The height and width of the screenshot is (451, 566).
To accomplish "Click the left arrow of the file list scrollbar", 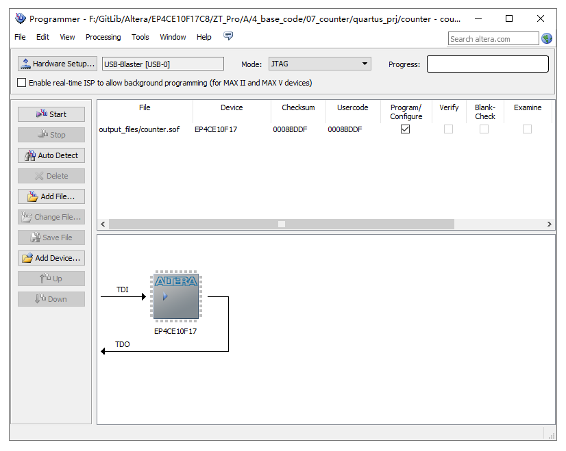I will [103, 224].
